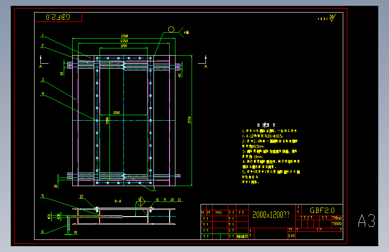Select part balloon number 10
Viewport: 389px width, 252px height.
[x=172, y=200]
